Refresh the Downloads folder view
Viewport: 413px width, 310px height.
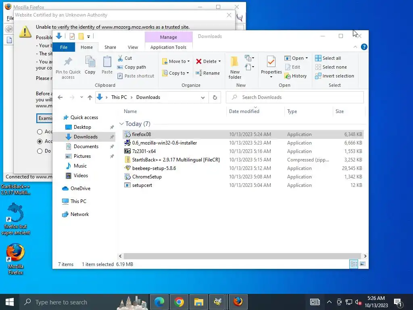tap(215, 97)
